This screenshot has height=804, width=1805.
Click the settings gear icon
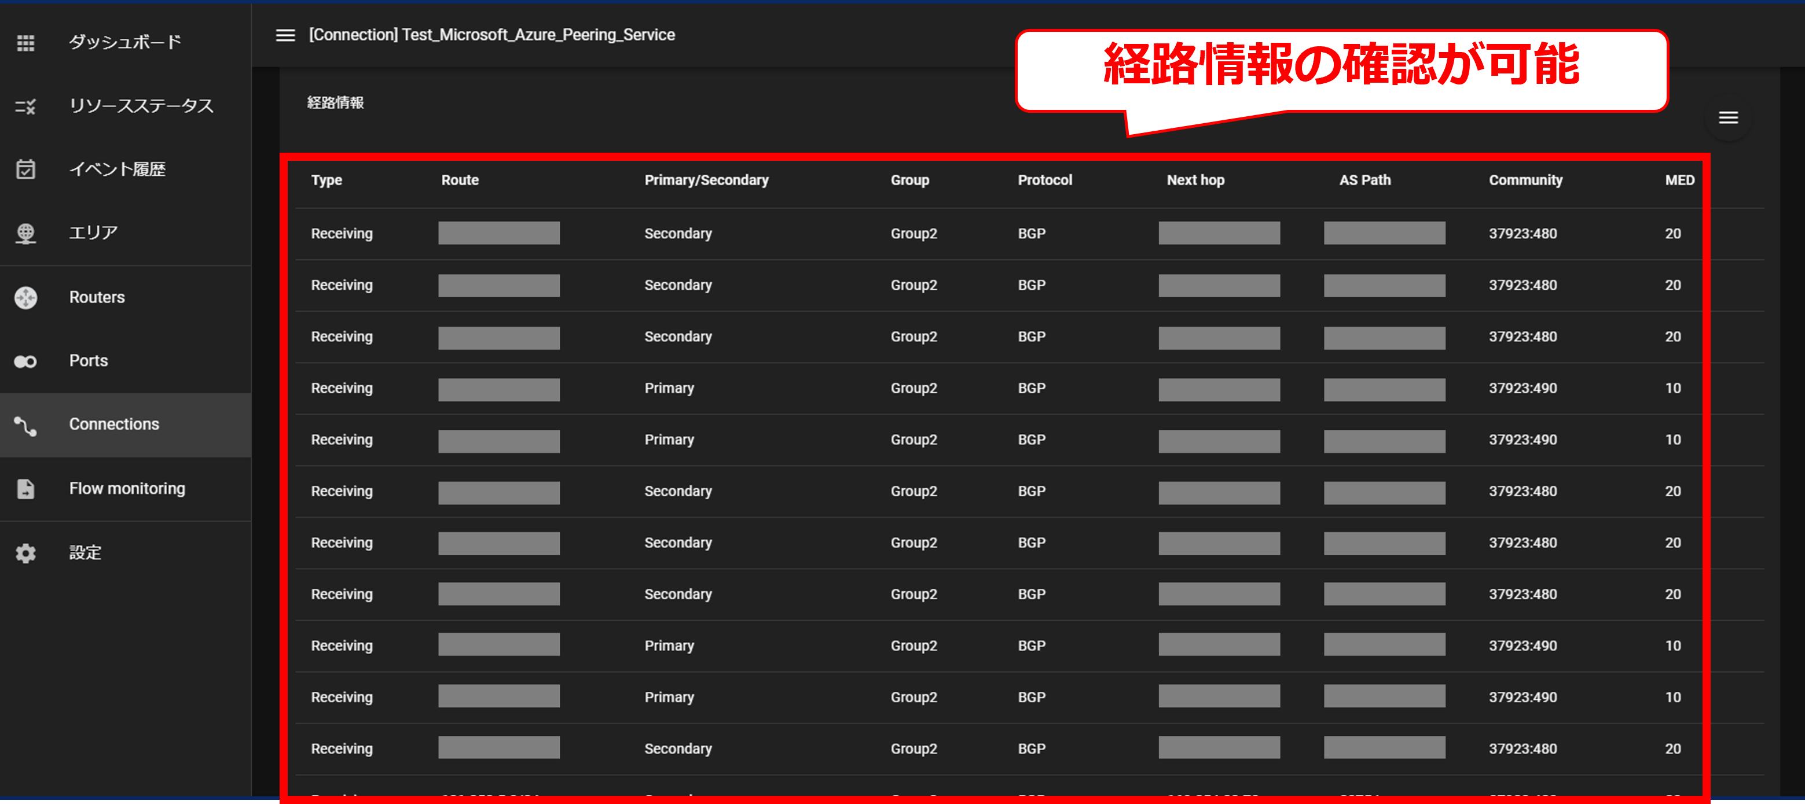point(26,554)
